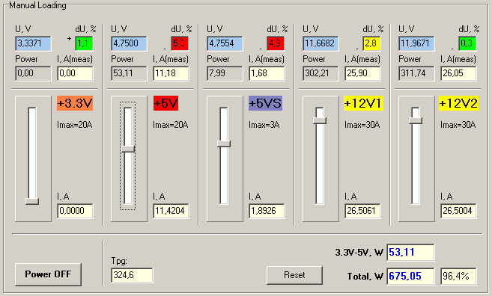The image size is (492, 296).
Task: Click the green dU value 1,1
Action: tap(84, 43)
